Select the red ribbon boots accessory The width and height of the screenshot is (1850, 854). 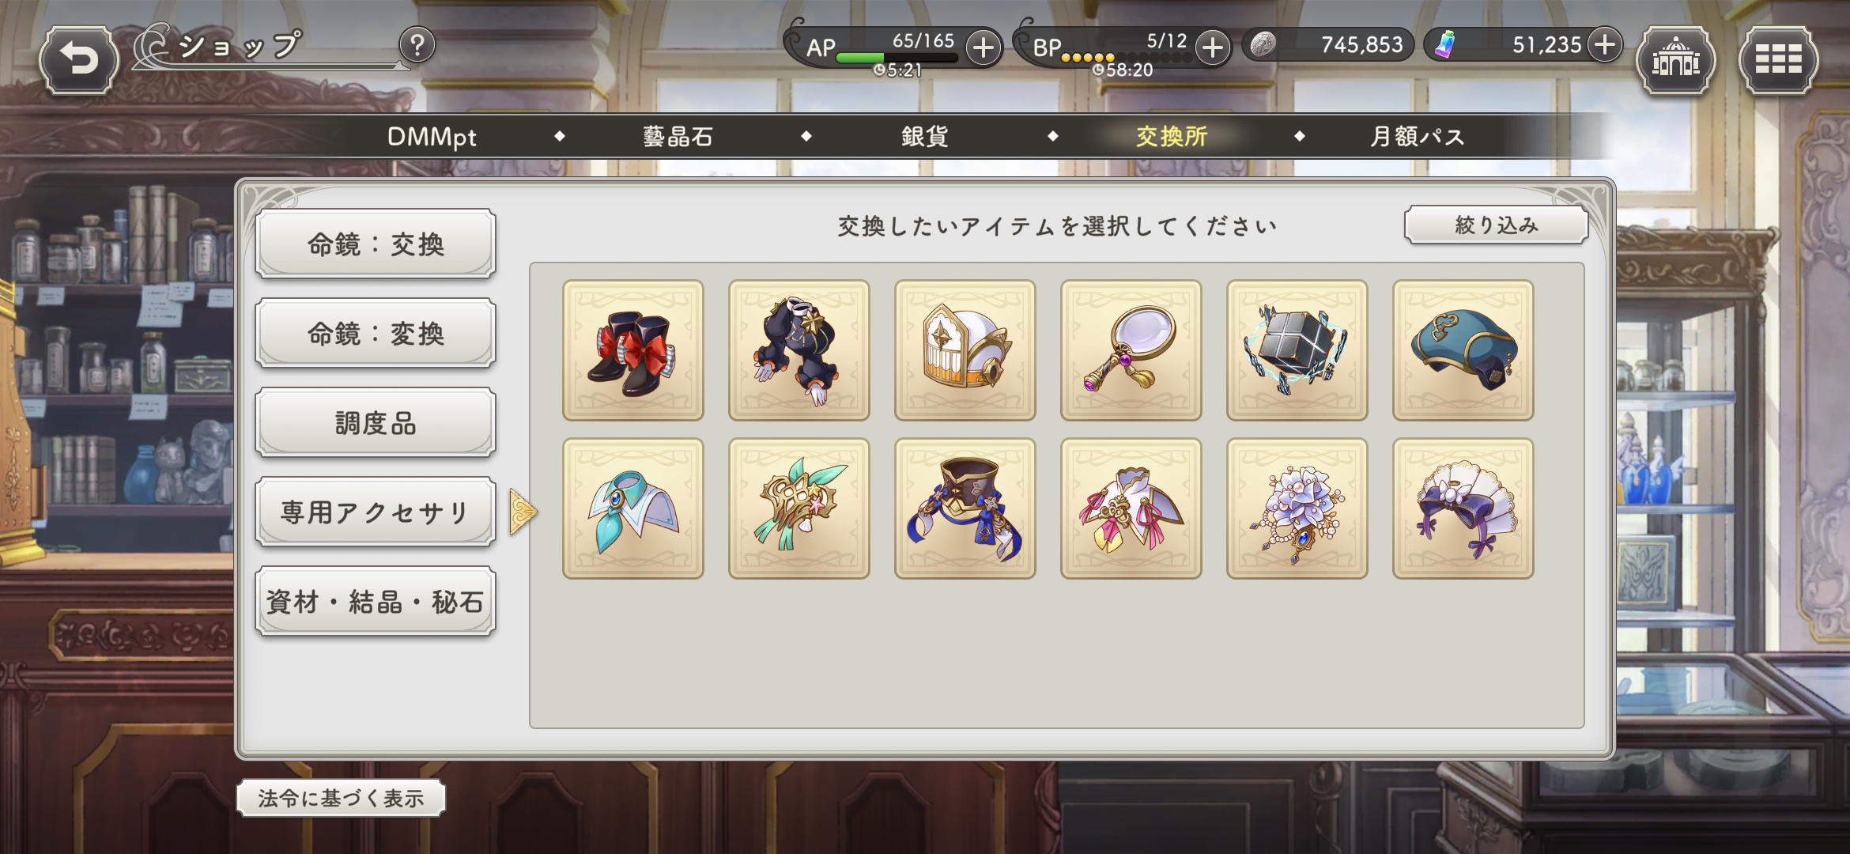click(633, 350)
